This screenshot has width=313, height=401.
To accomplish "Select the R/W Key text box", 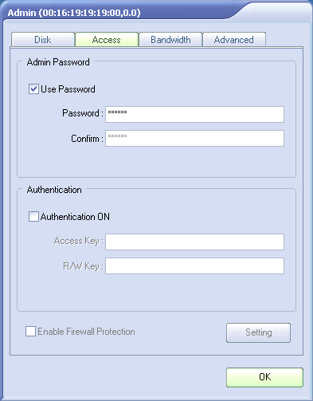I will (x=194, y=265).
